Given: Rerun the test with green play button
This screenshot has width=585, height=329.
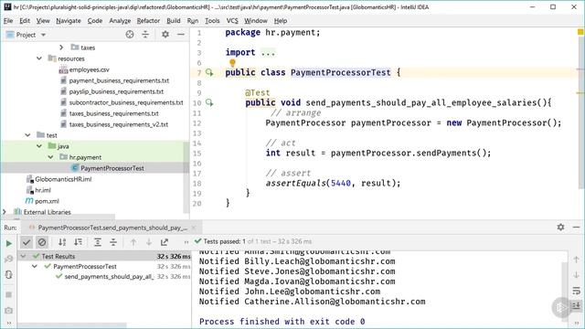Looking at the screenshot, I should pyautogui.click(x=8, y=244).
